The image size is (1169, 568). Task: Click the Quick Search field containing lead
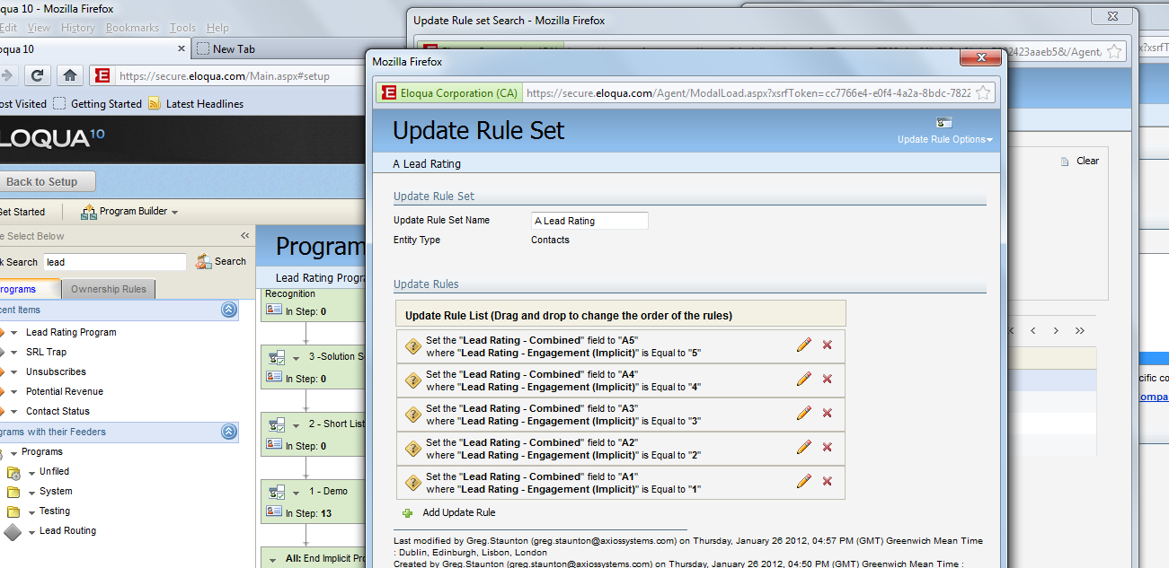point(115,262)
